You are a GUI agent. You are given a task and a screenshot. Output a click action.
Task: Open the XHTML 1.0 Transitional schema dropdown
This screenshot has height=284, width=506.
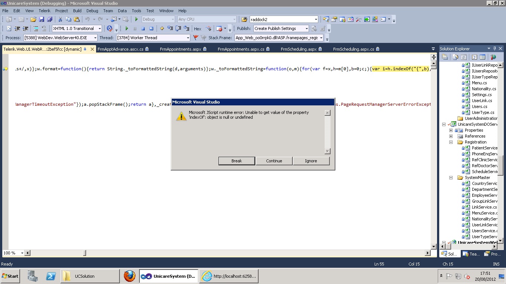[100, 28]
